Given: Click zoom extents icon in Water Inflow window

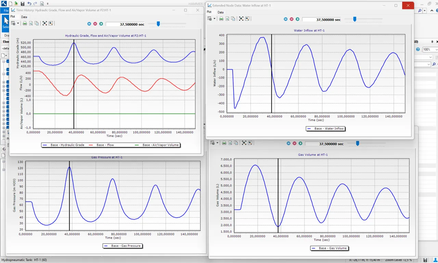Looking at the screenshot, I should (x=241, y=19).
